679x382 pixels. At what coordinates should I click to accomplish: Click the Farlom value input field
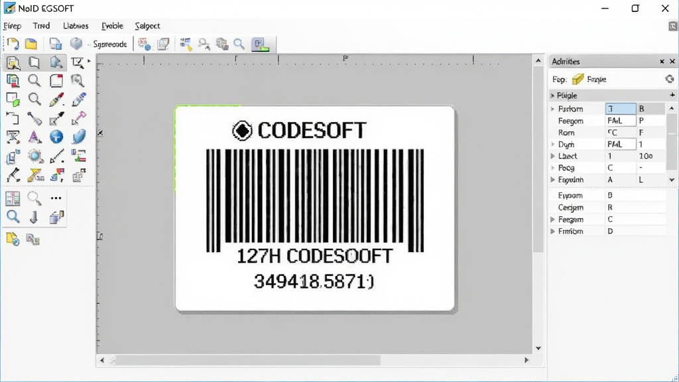[x=621, y=109]
